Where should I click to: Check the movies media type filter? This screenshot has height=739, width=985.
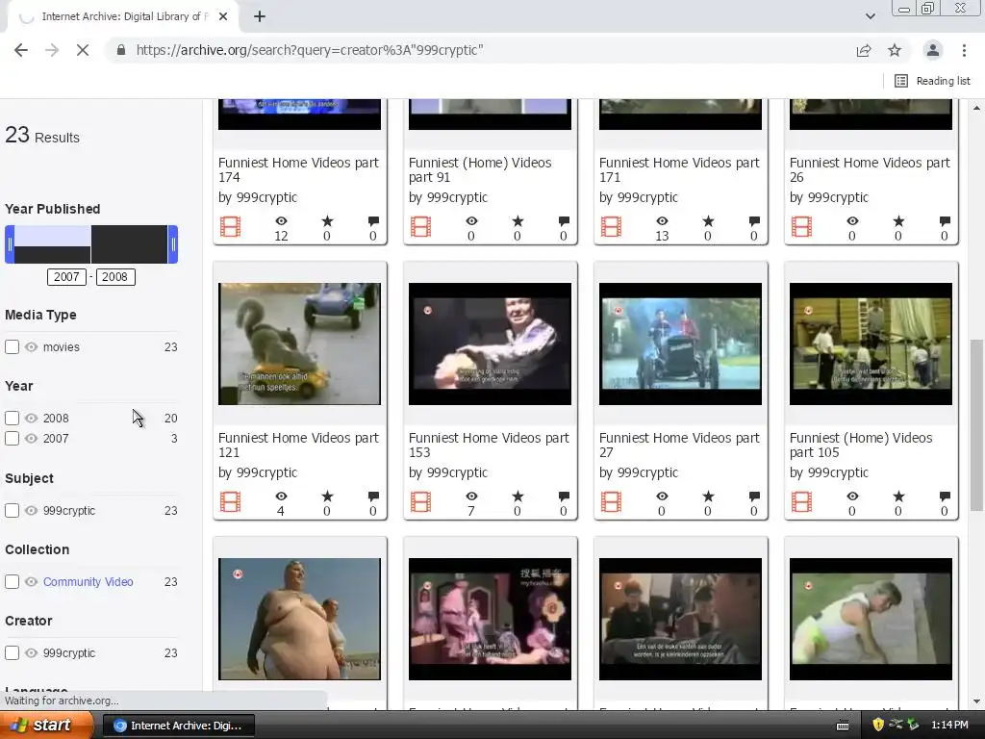12,346
